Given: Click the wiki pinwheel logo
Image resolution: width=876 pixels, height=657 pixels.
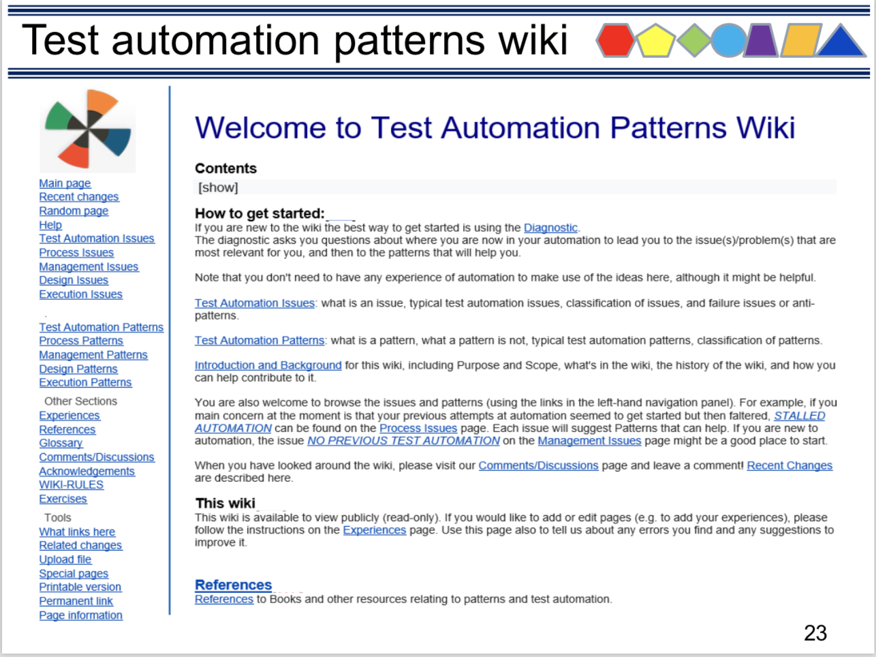Looking at the screenshot, I should pos(87,129).
